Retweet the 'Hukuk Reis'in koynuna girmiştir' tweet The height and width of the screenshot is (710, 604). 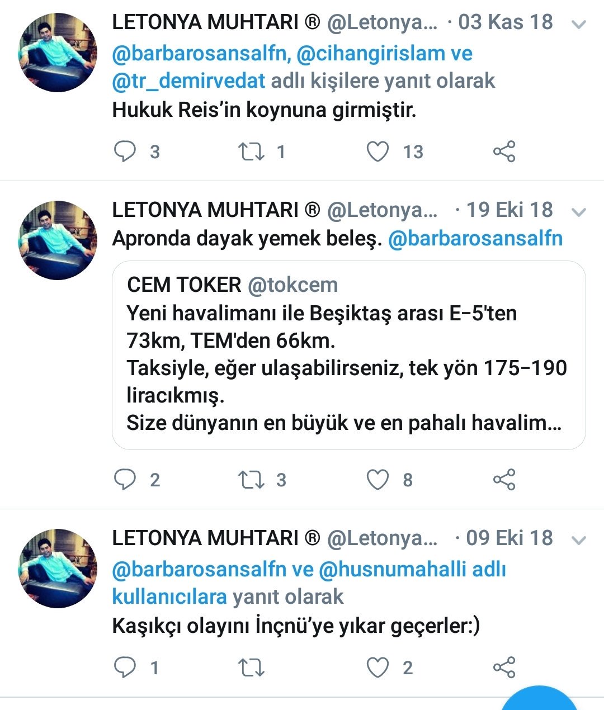tap(251, 152)
